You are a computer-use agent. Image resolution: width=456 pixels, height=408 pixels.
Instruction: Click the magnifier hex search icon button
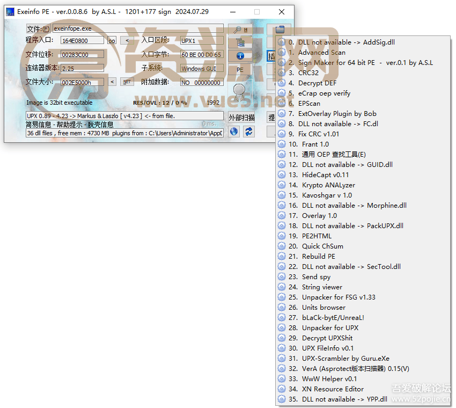tap(240, 30)
